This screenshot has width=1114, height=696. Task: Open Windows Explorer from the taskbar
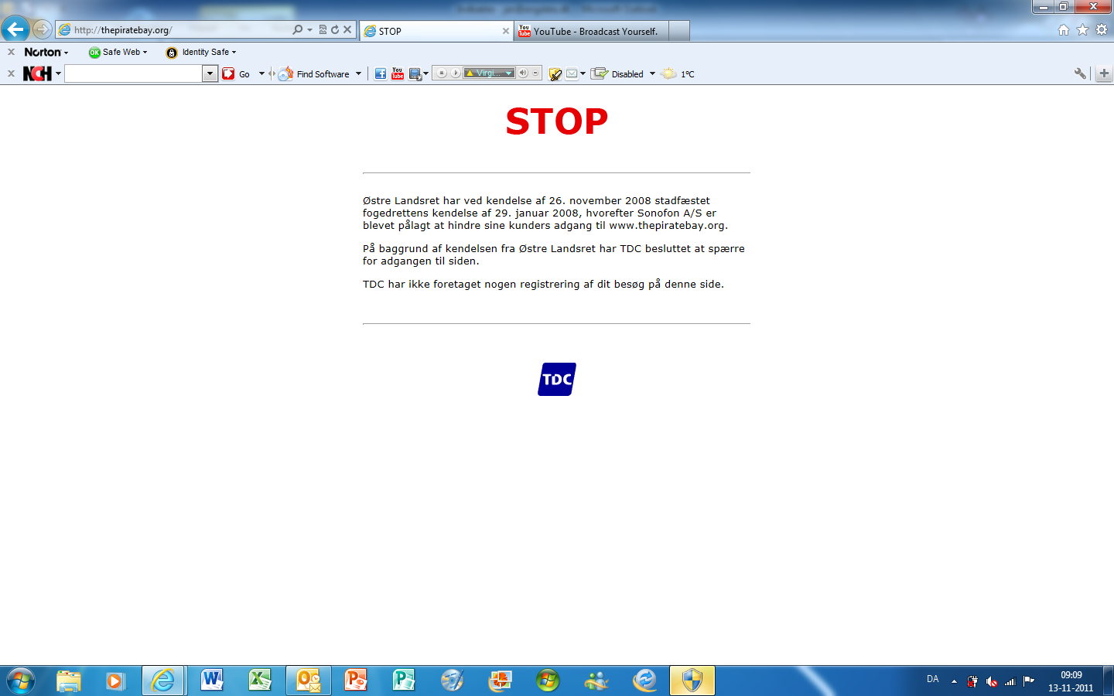pyautogui.click(x=69, y=681)
